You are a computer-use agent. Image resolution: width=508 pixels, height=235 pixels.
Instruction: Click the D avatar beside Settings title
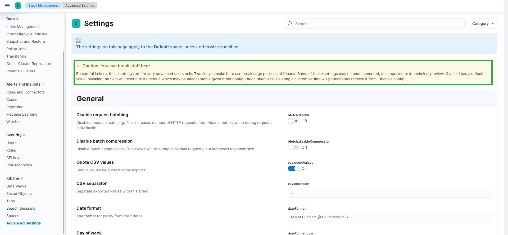click(x=76, y=23)
